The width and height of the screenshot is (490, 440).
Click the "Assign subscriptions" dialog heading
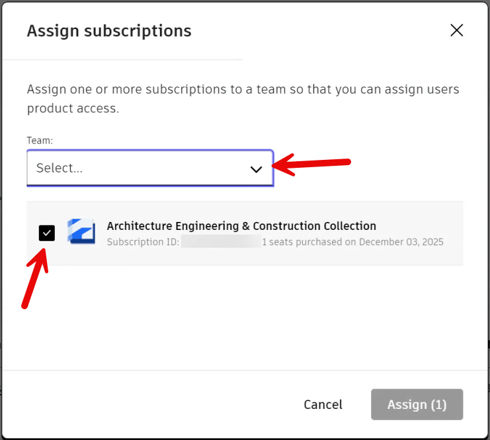[109, 30]
